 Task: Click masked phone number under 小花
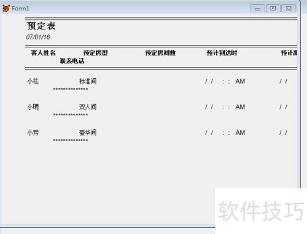click(x=71, y=89)
